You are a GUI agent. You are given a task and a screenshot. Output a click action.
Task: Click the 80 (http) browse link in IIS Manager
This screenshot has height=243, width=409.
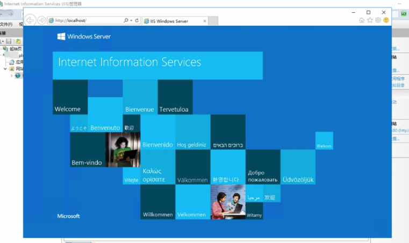pyautogui.click(x=400, y=130)
